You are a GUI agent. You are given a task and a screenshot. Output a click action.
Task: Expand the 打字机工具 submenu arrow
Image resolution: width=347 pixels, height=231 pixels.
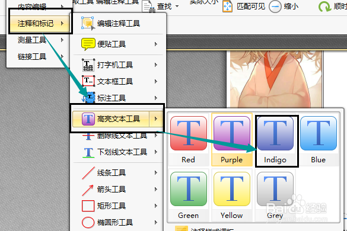(x=156, y=65)
